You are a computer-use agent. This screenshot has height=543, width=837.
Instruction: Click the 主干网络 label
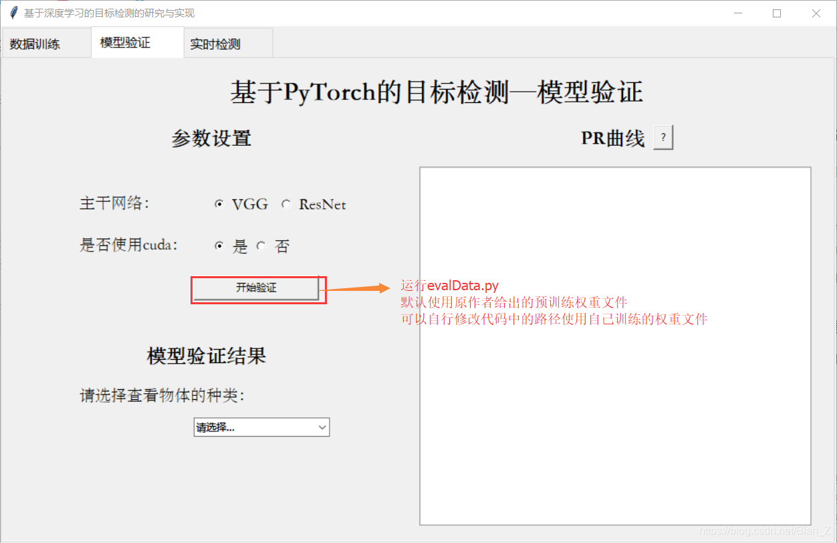click(x=114, y=203)
